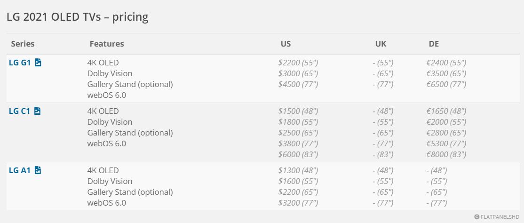Select the UK column header

[381, 44]
